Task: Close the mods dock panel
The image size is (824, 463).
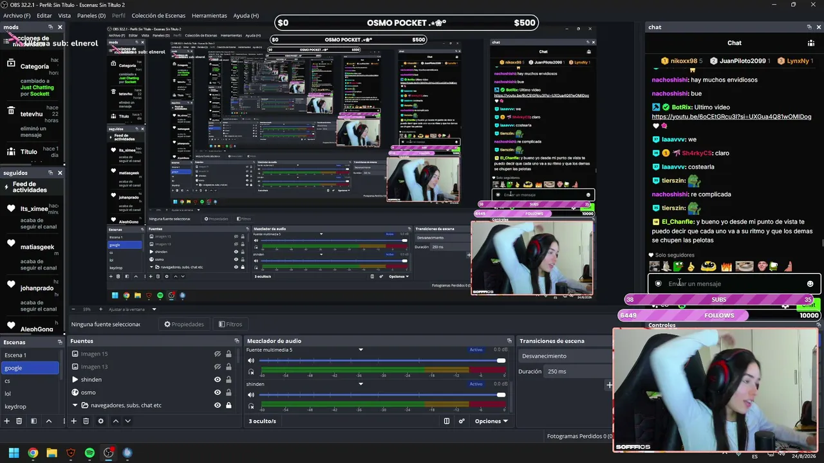Action: [60, 27]
